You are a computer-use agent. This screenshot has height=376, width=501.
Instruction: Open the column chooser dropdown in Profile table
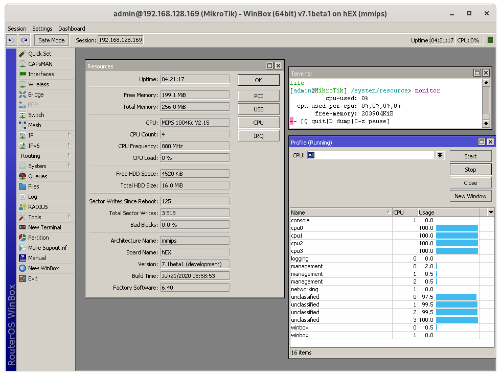click(491, 212)
